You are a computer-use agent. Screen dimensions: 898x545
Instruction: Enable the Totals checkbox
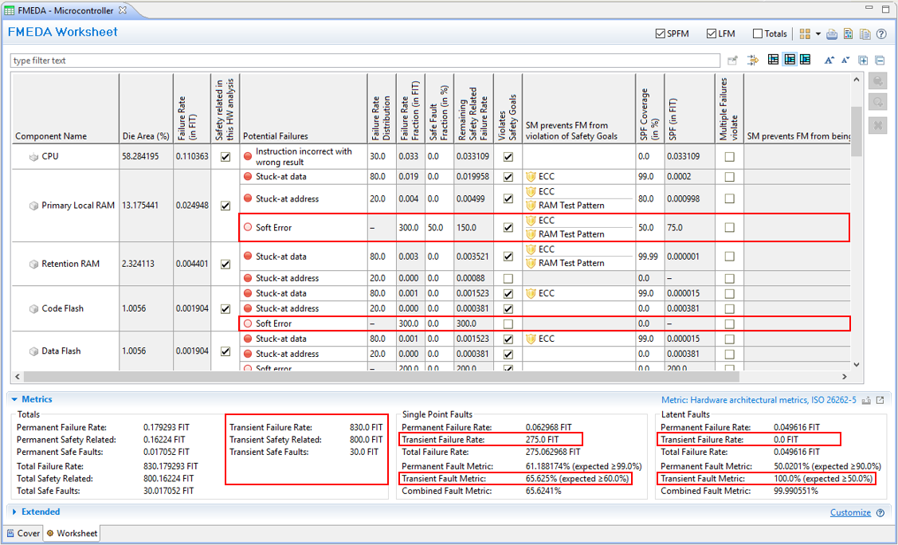[x=757, y=33]
